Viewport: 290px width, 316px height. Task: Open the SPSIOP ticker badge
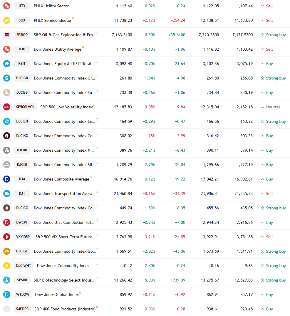[x=22, y=35]
